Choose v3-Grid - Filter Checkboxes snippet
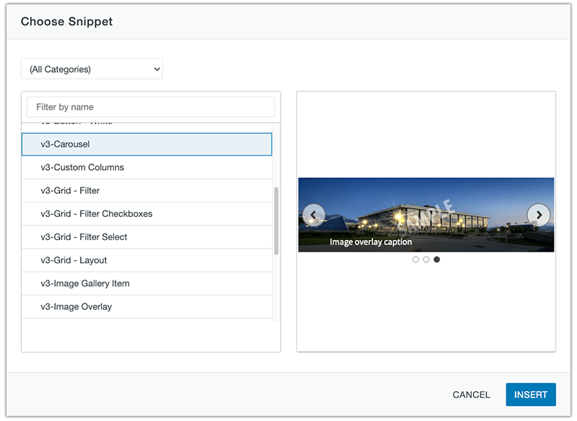Screen dimensions: 577x421 coord(147,213)
